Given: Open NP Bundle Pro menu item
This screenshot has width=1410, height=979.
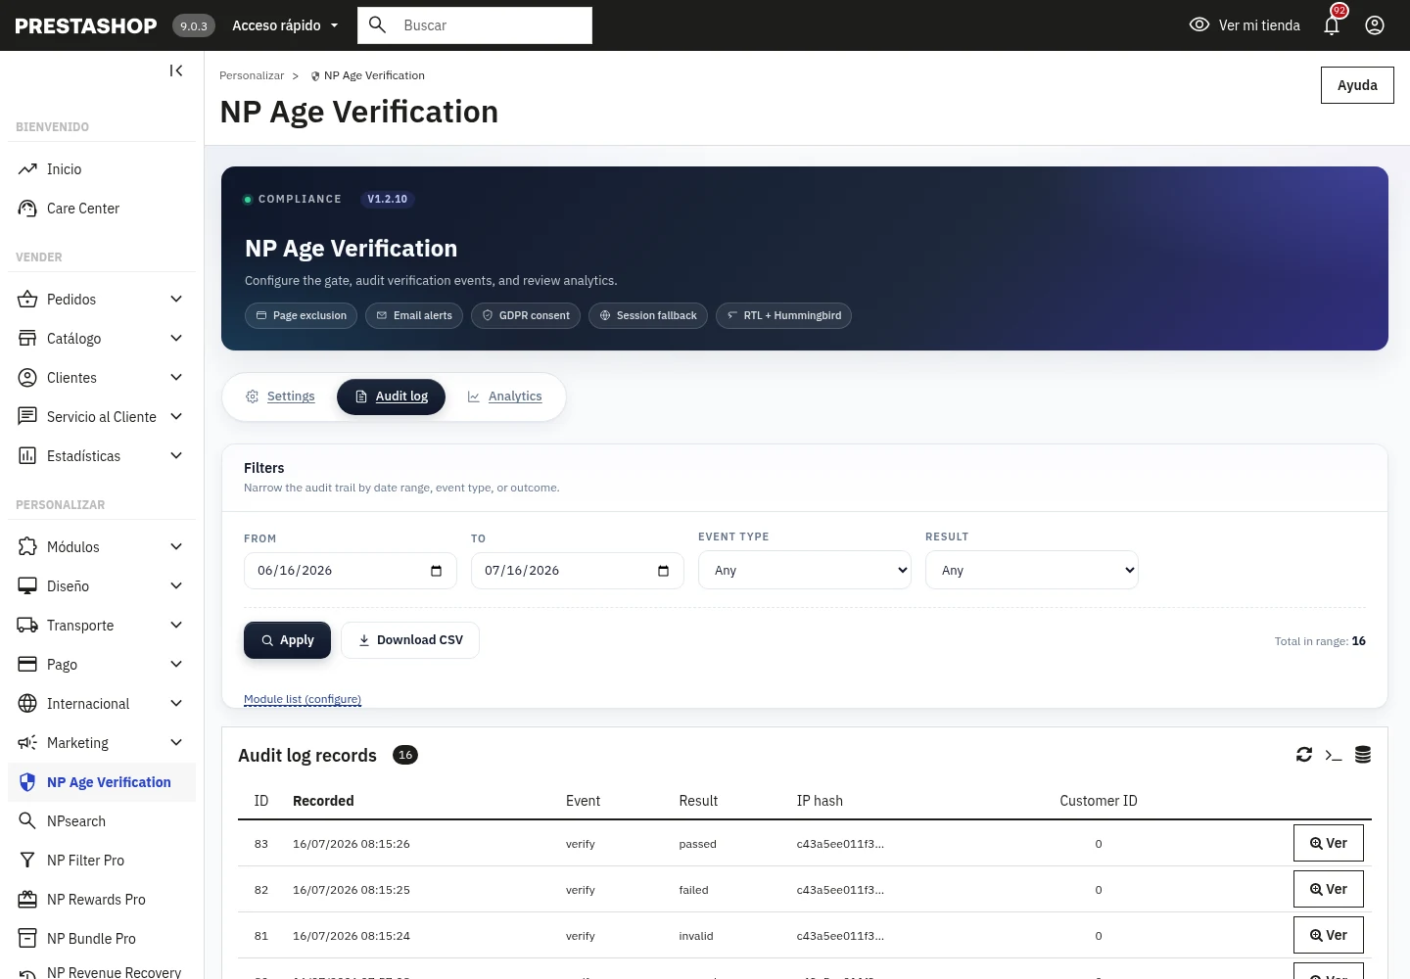Looking at the screenshot, I should tap(102, 939).
